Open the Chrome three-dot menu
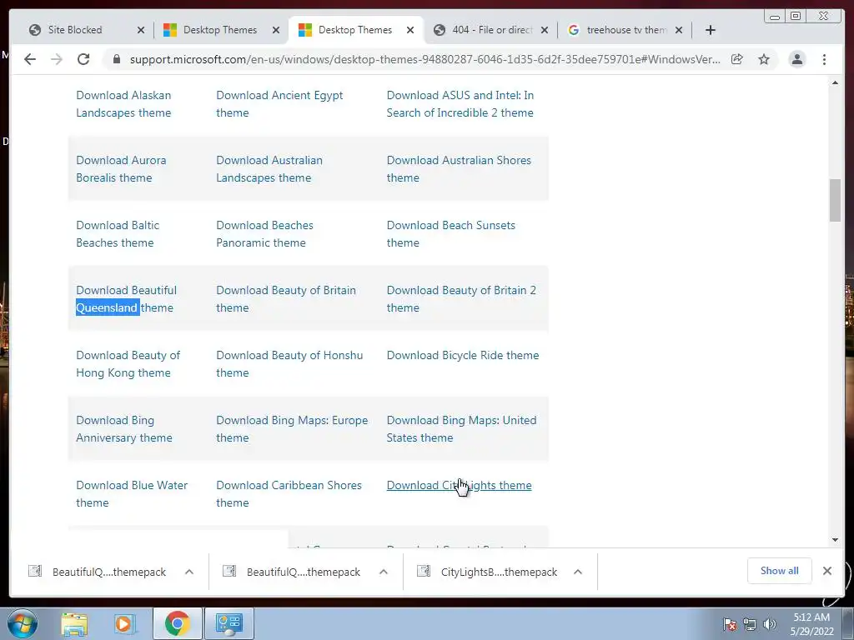 824,59
